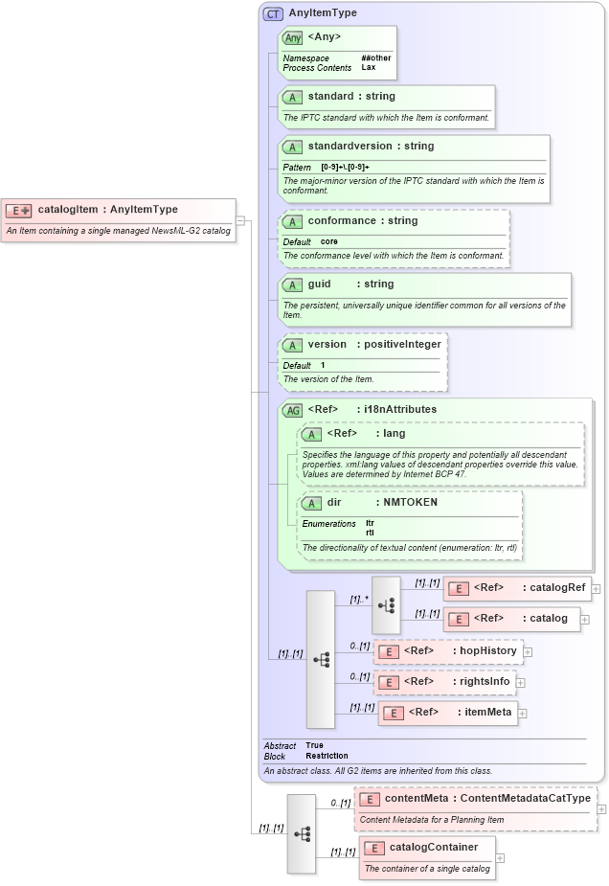The width and height of the screenshot is (609, 886).
Task: Select the 'catalogItem : AnyItemType' label
Action: pyautogui.click(x=108, y=210)
